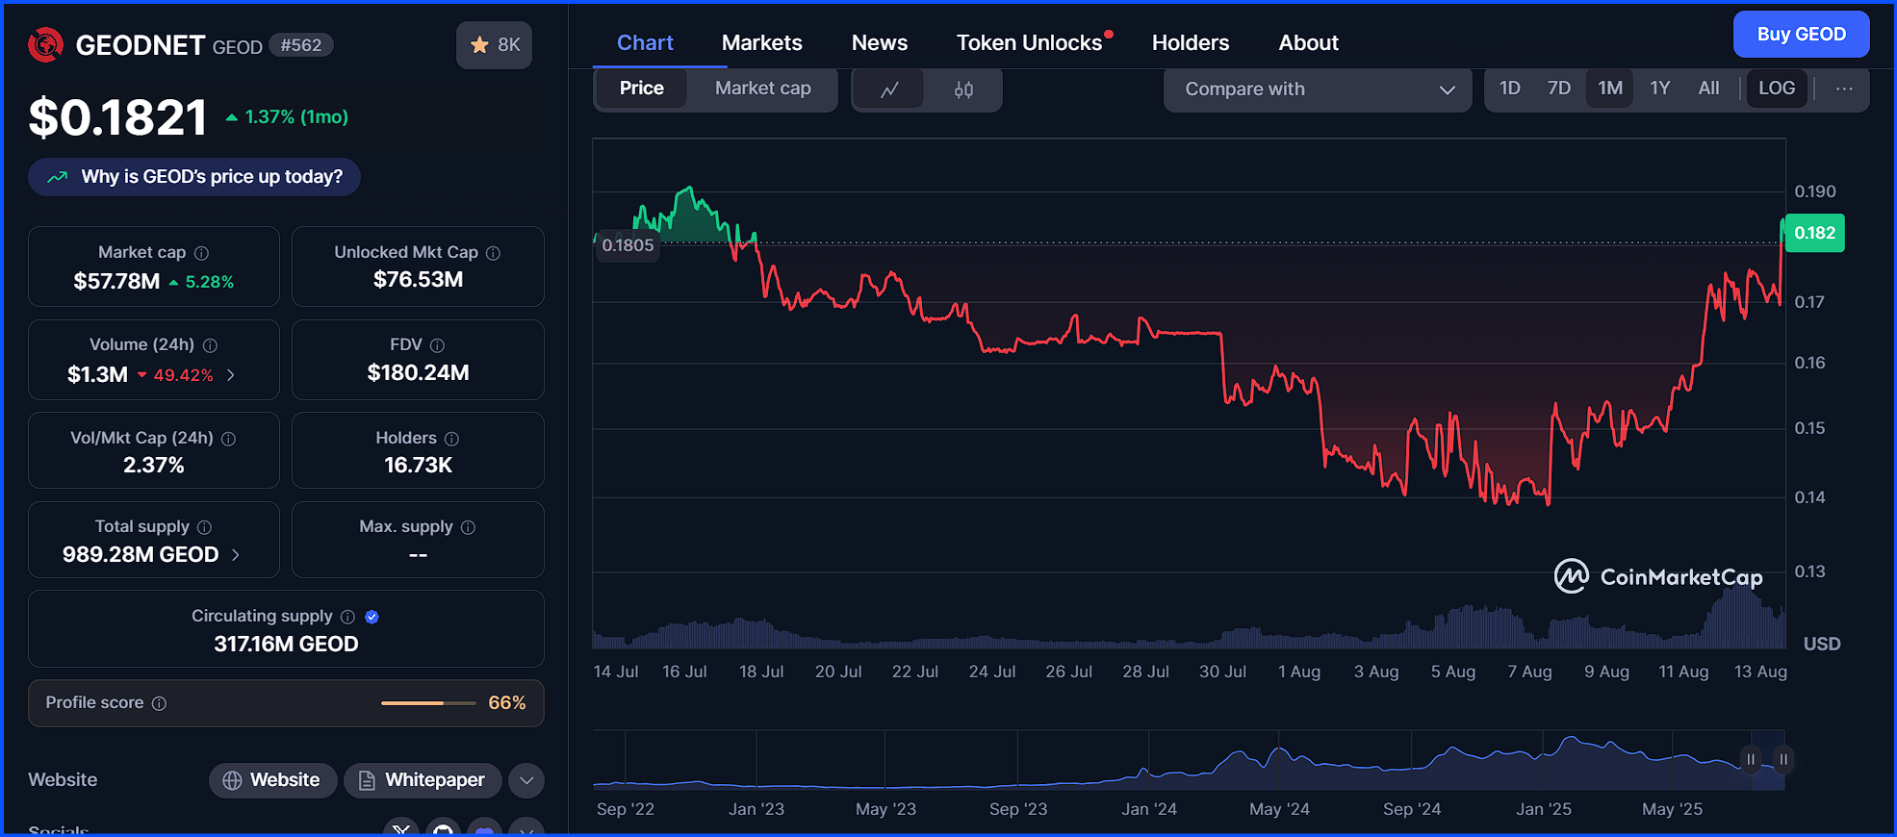Open the Compare with dropdown
This screenshot has height=837, width=1897.
pyautogui.click(x=1318, y=89)
